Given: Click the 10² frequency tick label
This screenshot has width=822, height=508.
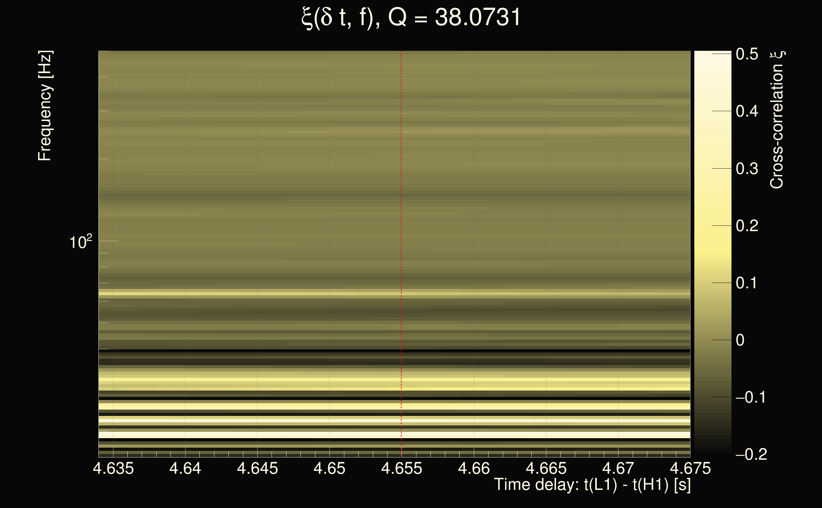Looking at the screenshot, I should click(x=80, y=242).
